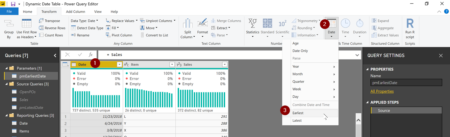Viewport: 450px width, 137px height.
Task: Choose Date Only from the menu
Action: (310, 51)
